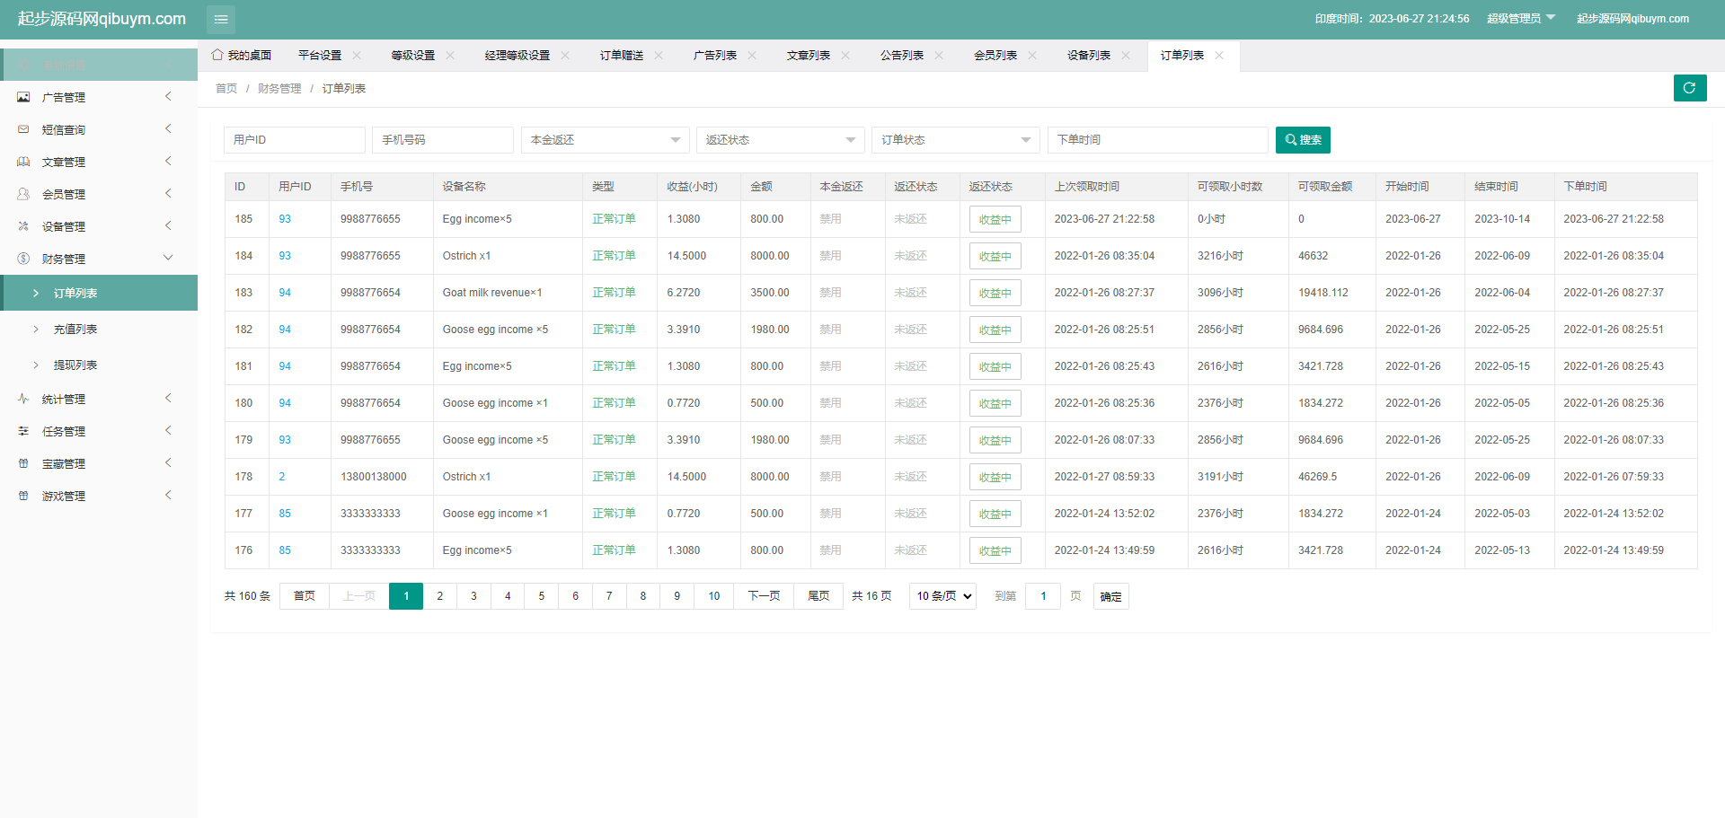Switch to the 设备列表 tab
This screenshot has width=1725, height=818.
(1088, 56)
